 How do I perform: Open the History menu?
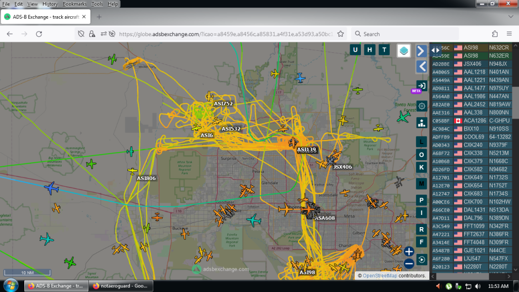click(x=50, y=4)
